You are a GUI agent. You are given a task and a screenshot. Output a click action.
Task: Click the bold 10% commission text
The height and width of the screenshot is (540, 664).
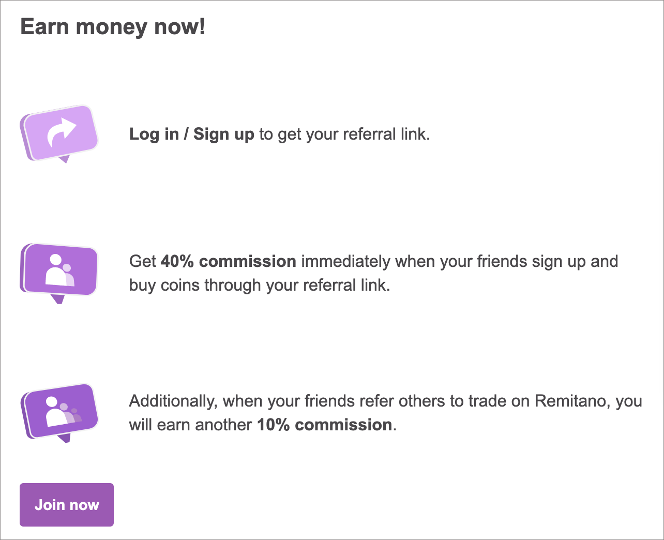[x=326, y=424]
